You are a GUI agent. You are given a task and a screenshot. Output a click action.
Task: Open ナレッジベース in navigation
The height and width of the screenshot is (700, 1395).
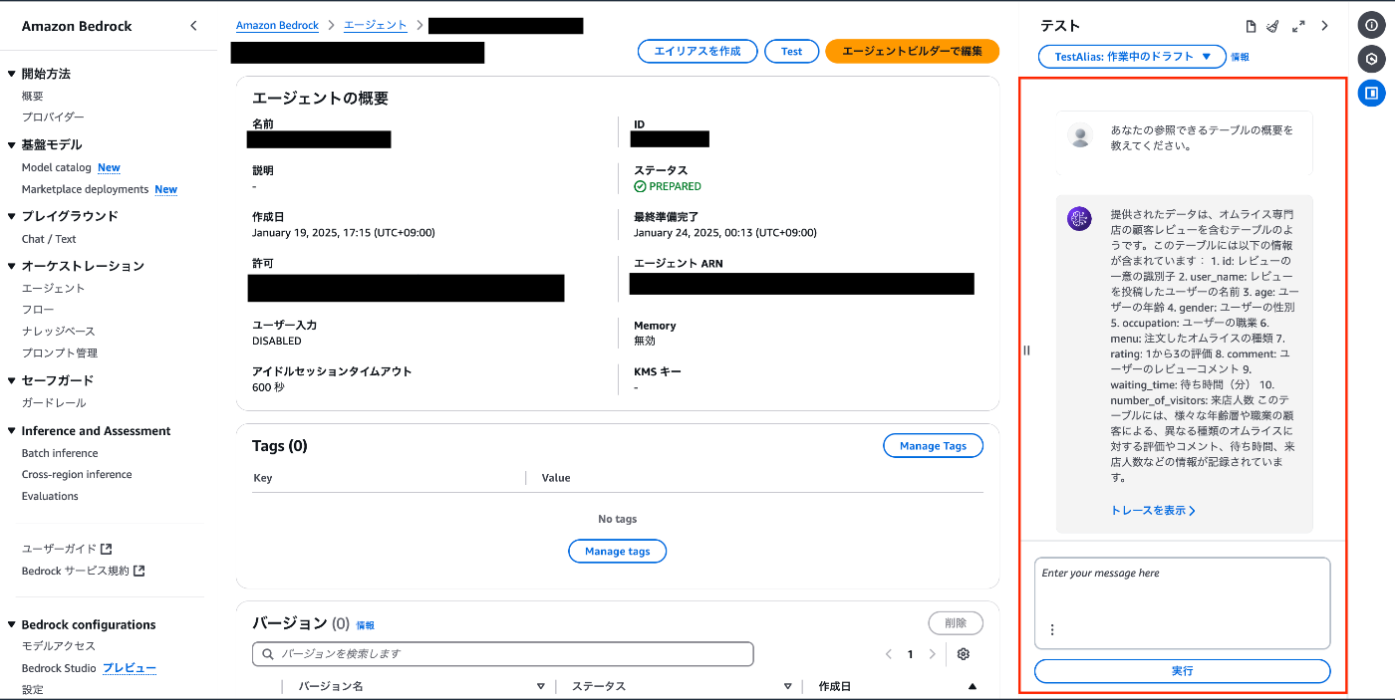click(x=59, y=331)
